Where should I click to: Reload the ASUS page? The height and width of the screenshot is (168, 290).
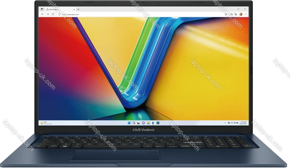point(52,14)
